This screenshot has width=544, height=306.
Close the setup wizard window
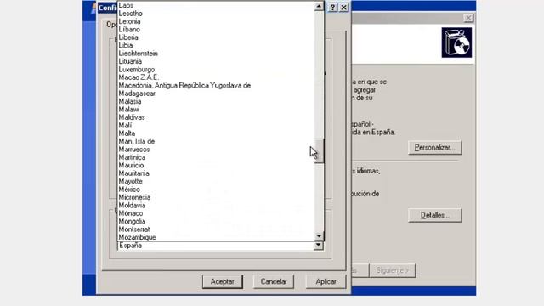pyautogui.click(x=468, y=18)
